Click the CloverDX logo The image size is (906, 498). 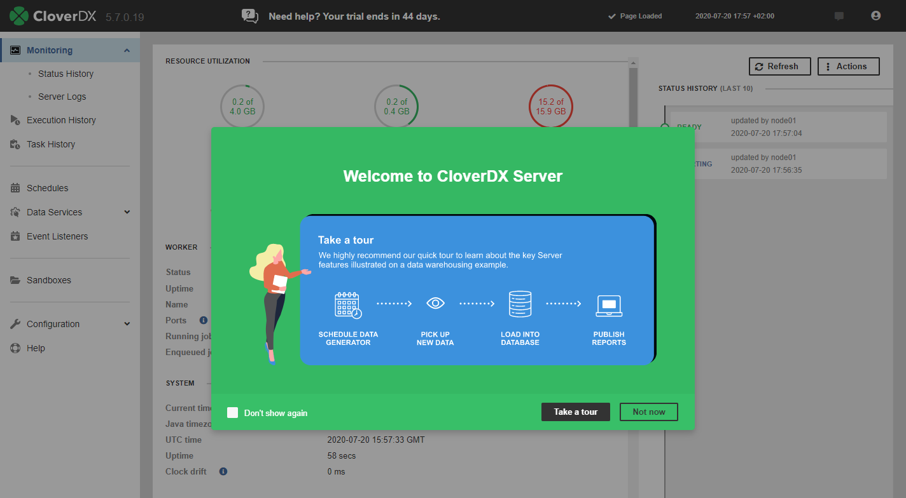click(53, 16)
